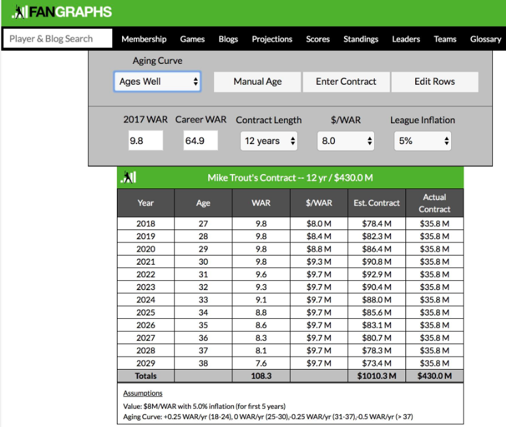Open the Contract Length dropdown
This screenshot has height=427, width=506.
(x=269, y=141)
